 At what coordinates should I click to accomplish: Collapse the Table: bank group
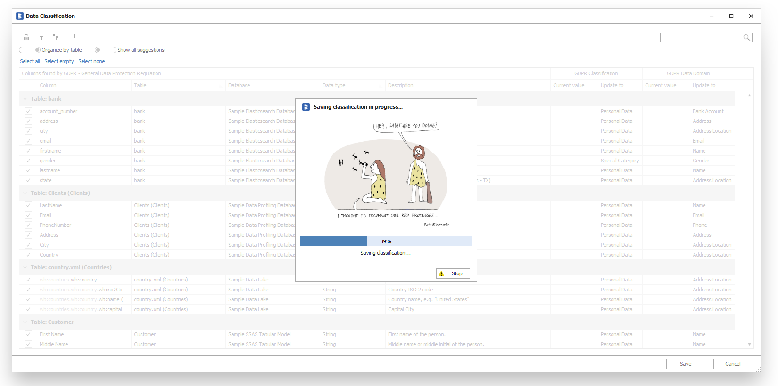25,99
